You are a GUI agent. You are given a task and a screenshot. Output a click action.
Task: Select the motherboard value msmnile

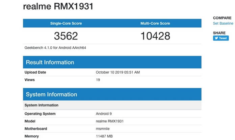103,129
